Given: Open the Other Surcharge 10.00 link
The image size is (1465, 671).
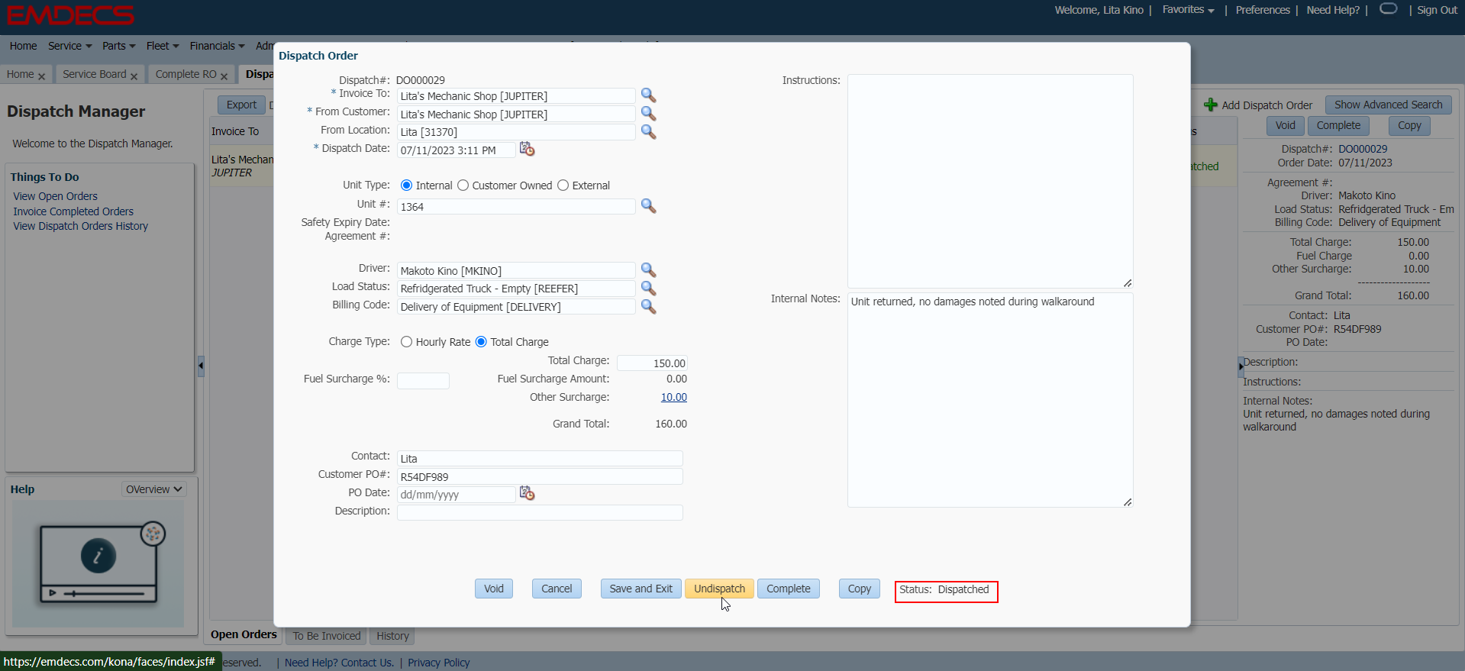Looking at the screenshot, I should [673, 397].
